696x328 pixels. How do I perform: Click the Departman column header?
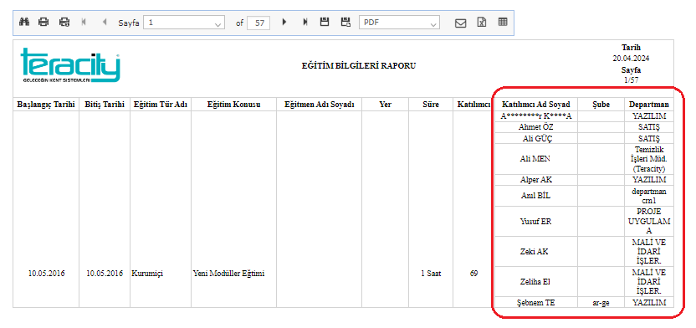648,105
